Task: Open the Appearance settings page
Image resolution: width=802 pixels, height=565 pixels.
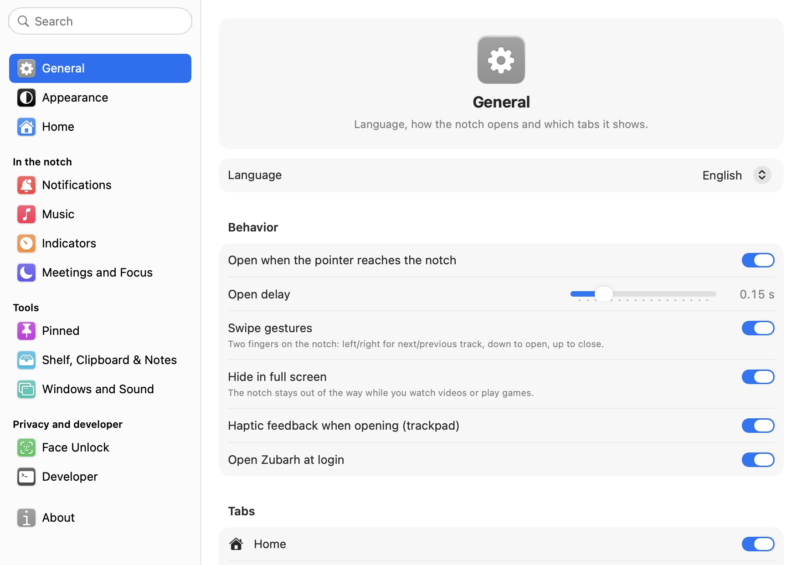Action: click(x=100, y=98)
